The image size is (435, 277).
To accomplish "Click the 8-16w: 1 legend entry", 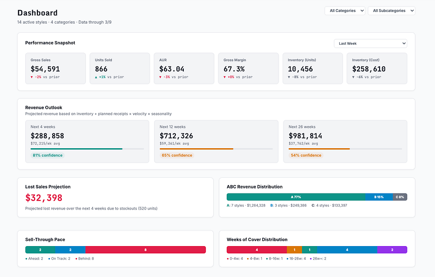I will point(274,259).
